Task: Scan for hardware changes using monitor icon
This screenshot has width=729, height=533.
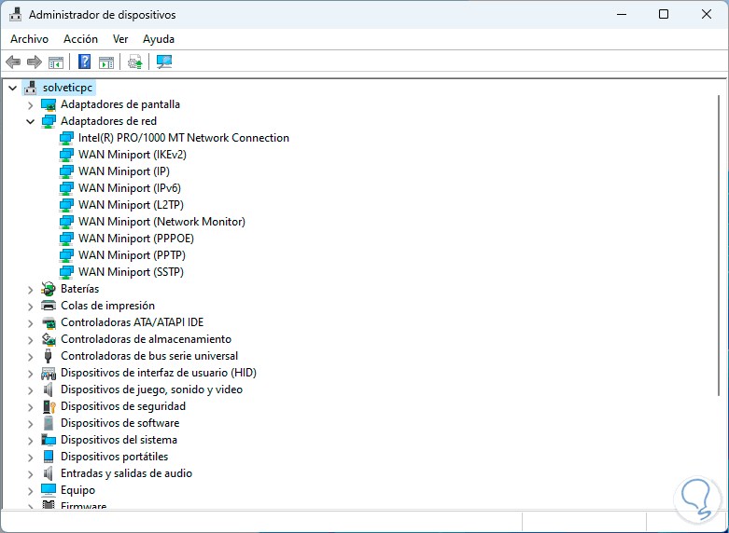Action: point(164,61)
